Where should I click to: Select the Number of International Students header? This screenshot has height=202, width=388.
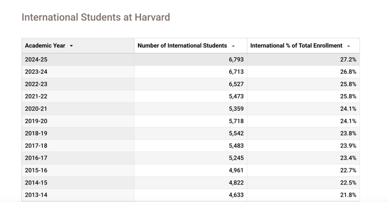[x=190, y=46]
